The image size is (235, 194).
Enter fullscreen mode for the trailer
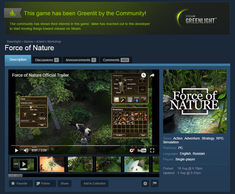(x=152, y=150)
